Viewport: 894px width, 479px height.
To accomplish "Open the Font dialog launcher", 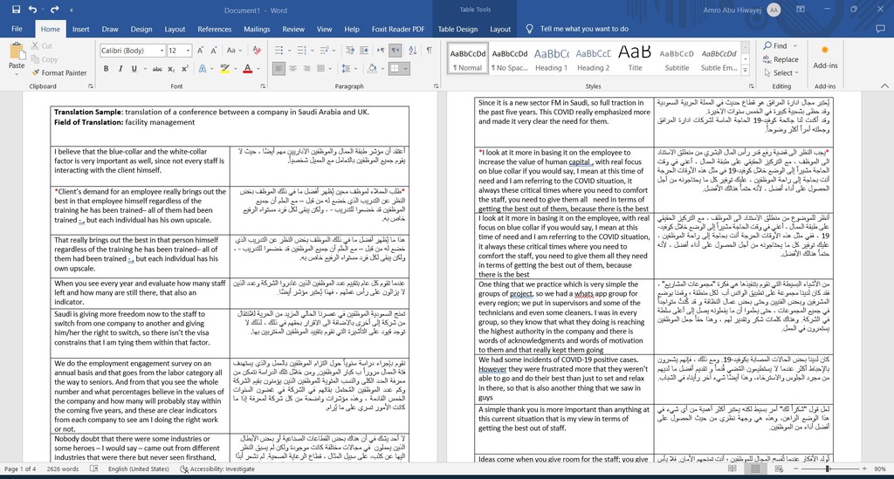I will coord(263,86).
